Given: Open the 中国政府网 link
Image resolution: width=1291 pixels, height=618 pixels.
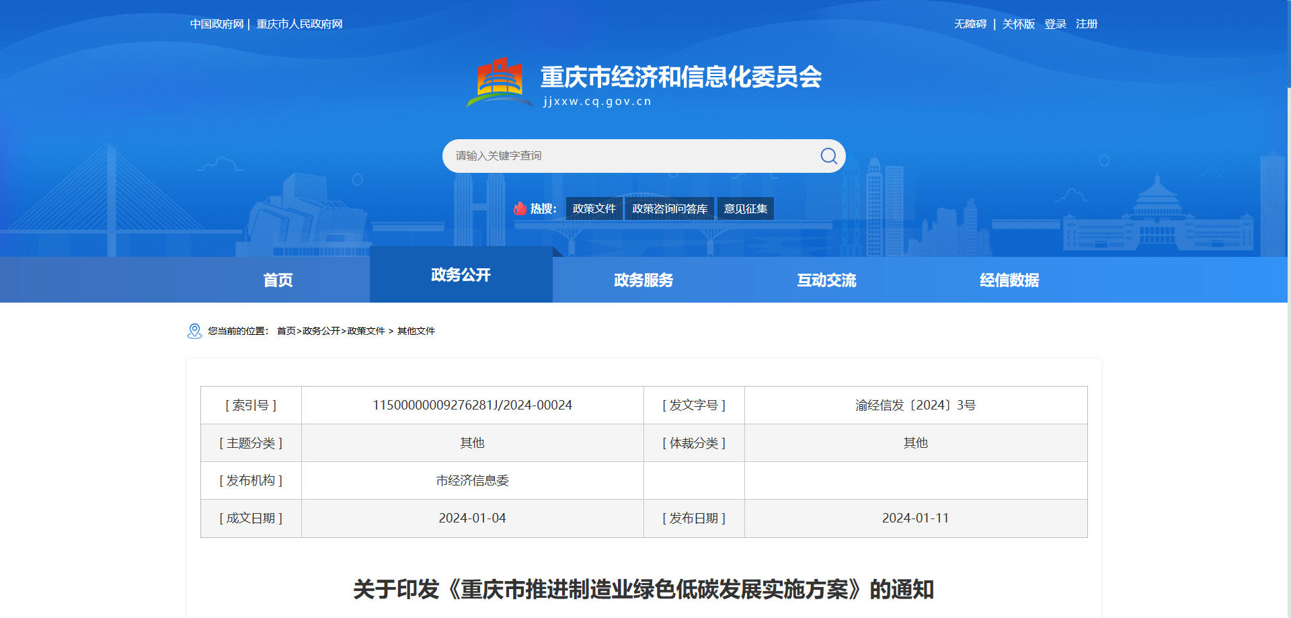Looking at the screenshot, I should pos(217,24).
